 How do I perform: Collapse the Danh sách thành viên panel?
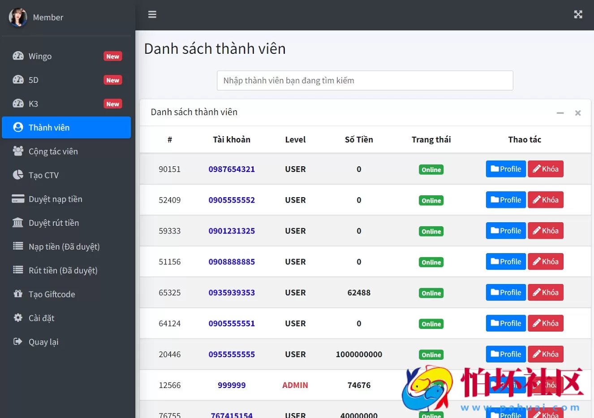[x=560, y=113]
